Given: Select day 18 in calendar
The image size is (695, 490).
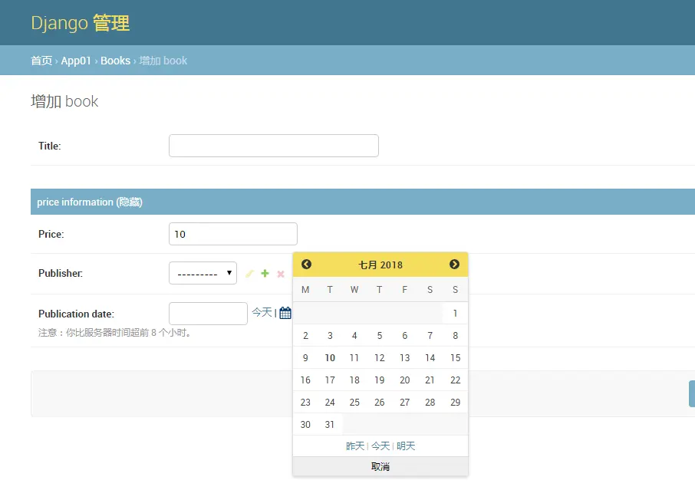Looking at the screenshot, I should (354, 380).
